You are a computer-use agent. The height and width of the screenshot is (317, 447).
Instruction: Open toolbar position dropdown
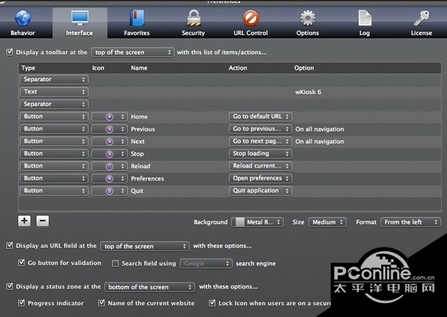pos(133,52)
